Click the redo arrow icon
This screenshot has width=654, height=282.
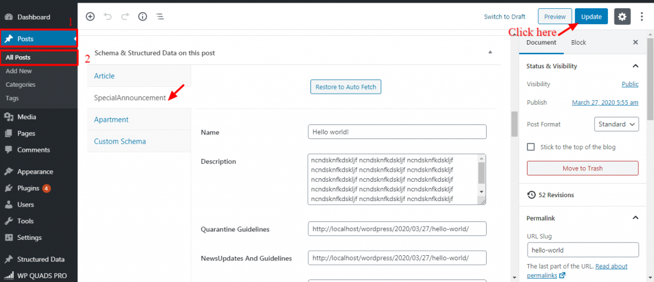(125, 17)
